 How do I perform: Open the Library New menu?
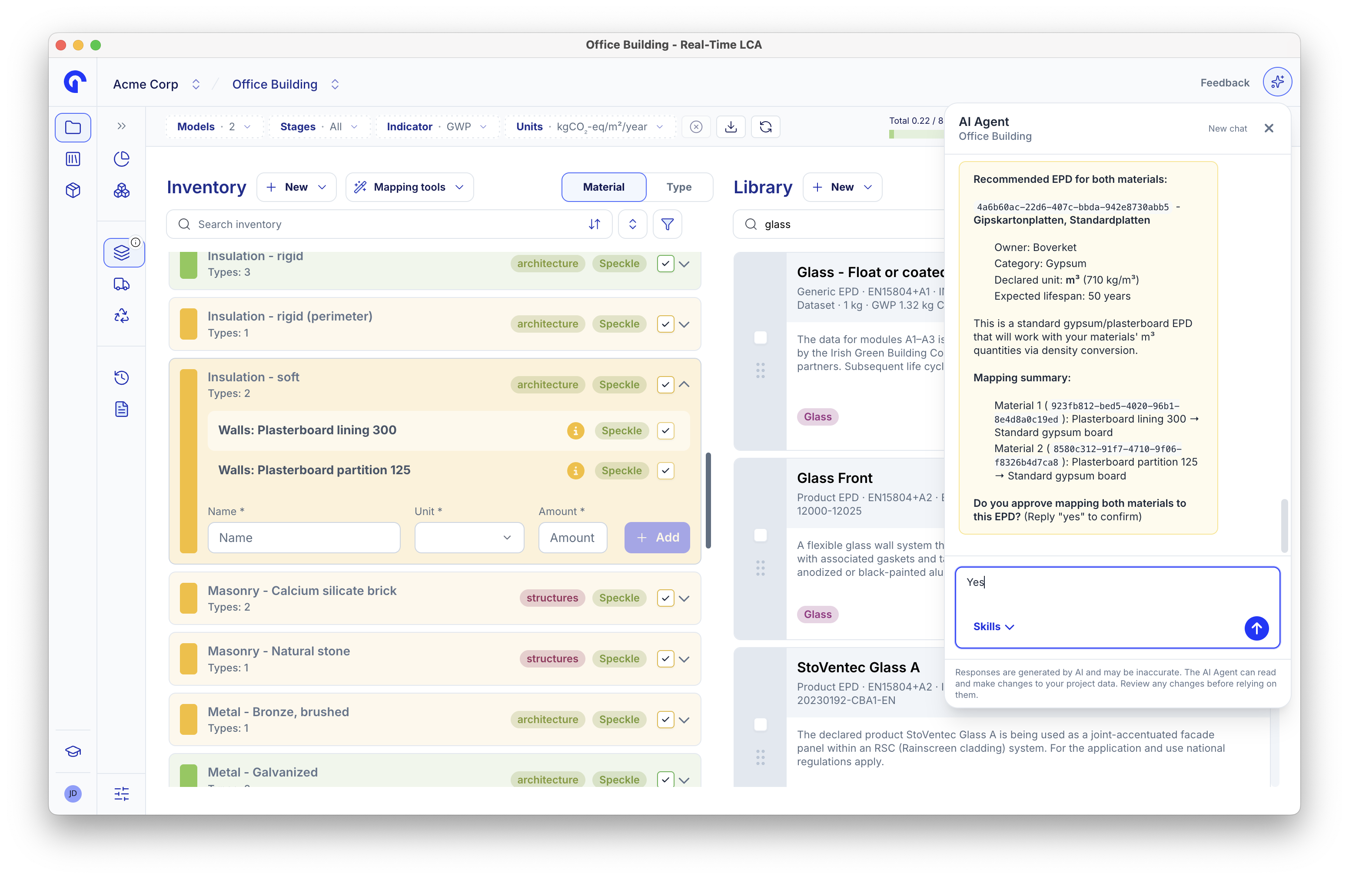point(842,188)
